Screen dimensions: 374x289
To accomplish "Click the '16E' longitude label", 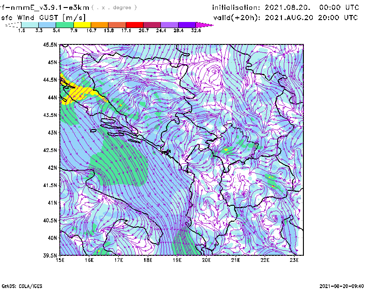I will [89, 260].
